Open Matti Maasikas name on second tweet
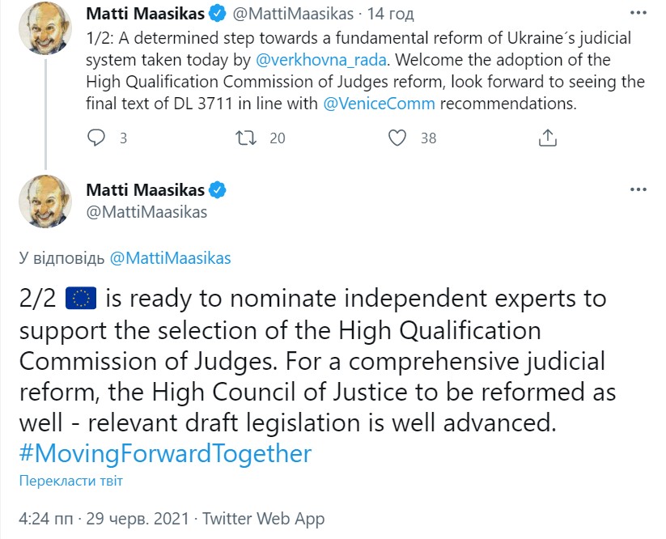Screen dimensions: 666x539 [146, 190]
